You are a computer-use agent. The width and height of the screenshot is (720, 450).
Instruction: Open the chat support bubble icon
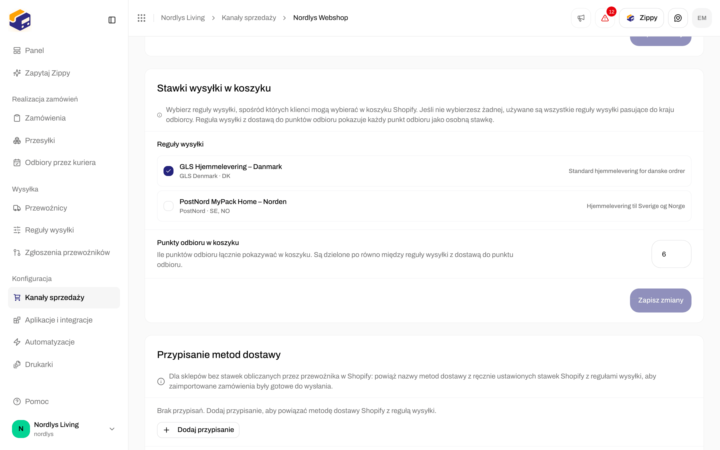coord(678,18)
